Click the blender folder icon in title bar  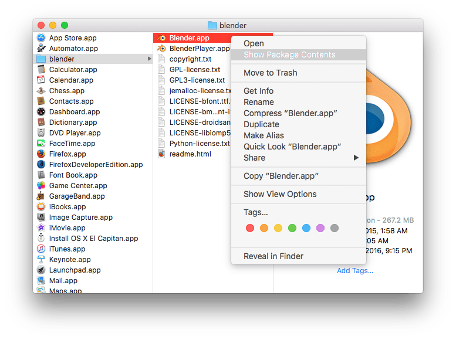coord(212,26)
